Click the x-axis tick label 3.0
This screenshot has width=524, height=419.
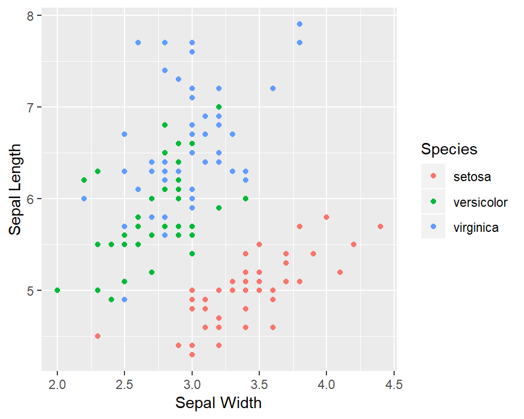192,385
